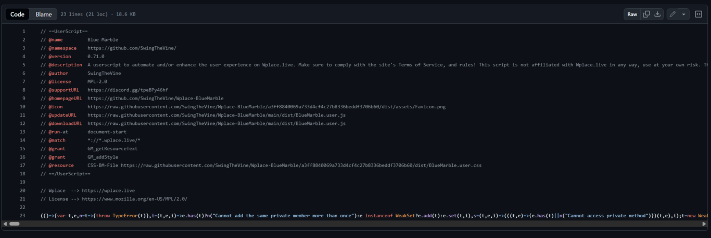The width and height of the screenshot is (711, 238).
Task: Switch to the Blame view
Action: tap(44, 14)
